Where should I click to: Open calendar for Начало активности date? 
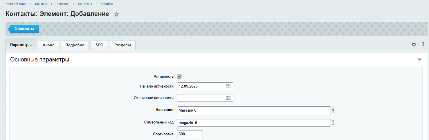click(228, 86)
